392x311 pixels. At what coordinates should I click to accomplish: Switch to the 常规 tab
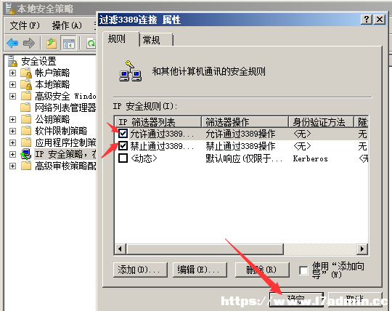point(156,40)
